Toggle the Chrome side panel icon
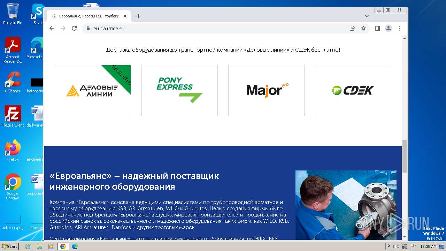This screenshot has height=251, width=446. pyautogui.click(x=377, y=28)
